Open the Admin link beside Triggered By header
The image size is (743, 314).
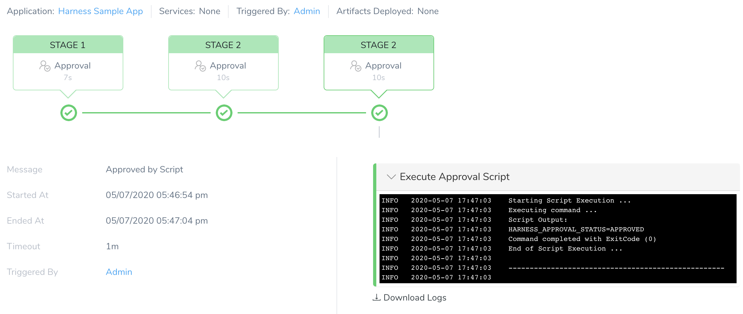[x=307, y=11]
